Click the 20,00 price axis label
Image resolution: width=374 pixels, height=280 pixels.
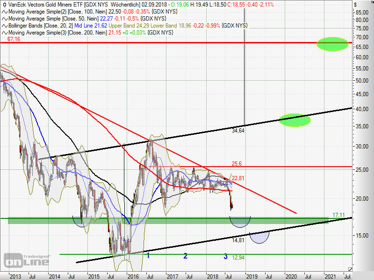click(362, 199)
